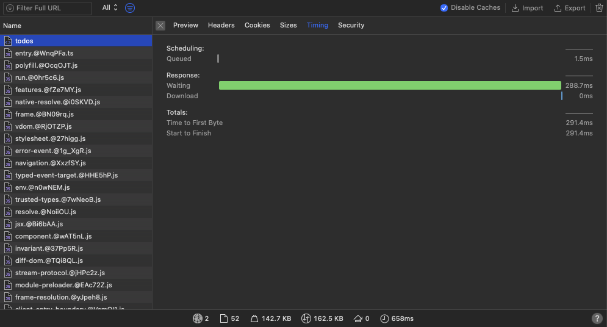Select run.@0hr5c6.js in the list
Image resolution: width=607 pixels, height=327 pixels.
click(76, 77)
